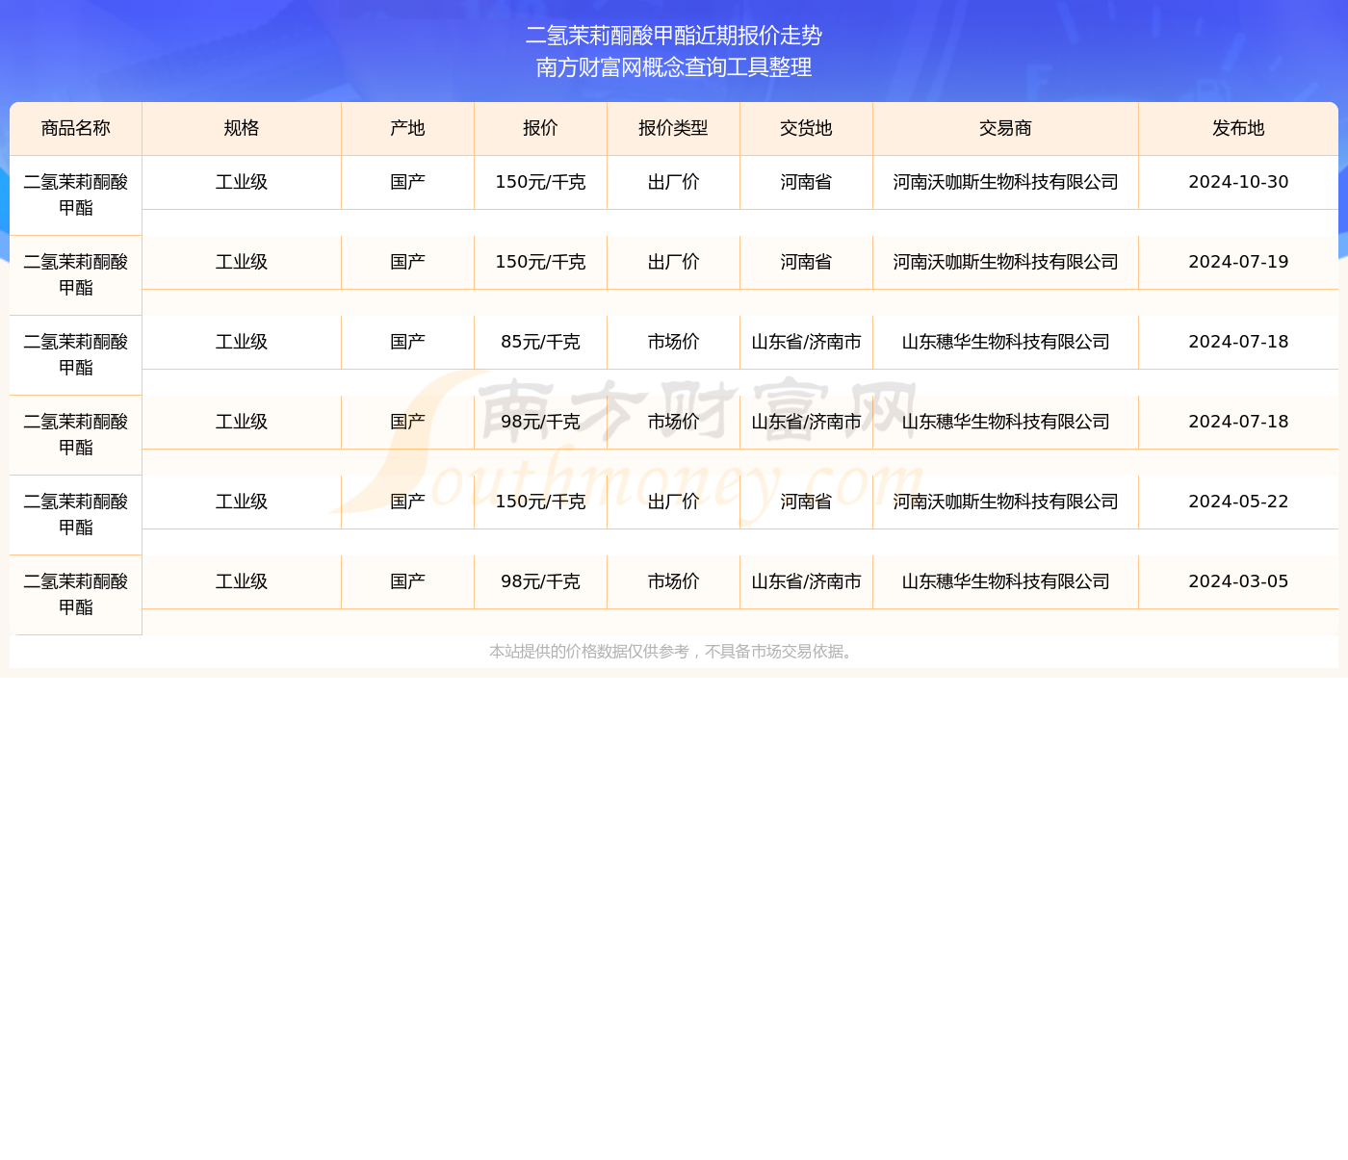This screenshot has width=1348, height=1160.
Task: Click the product name in the 2024-03-05 row
Action: click(x=76, y=595)
